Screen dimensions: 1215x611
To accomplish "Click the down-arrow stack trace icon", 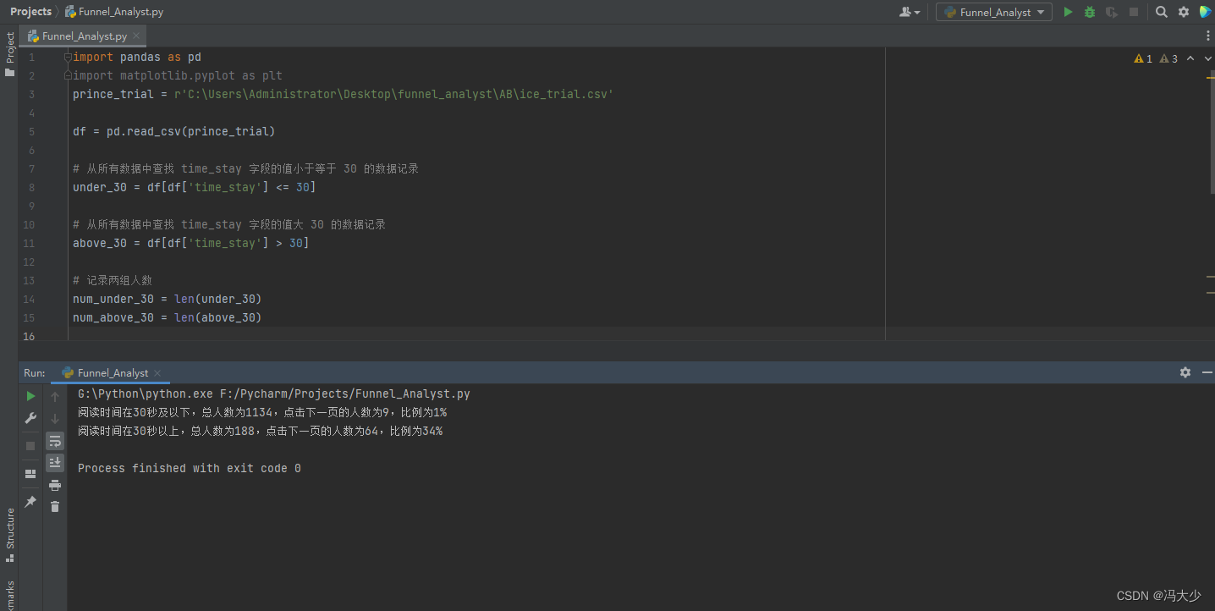I will tap(55, 418).
